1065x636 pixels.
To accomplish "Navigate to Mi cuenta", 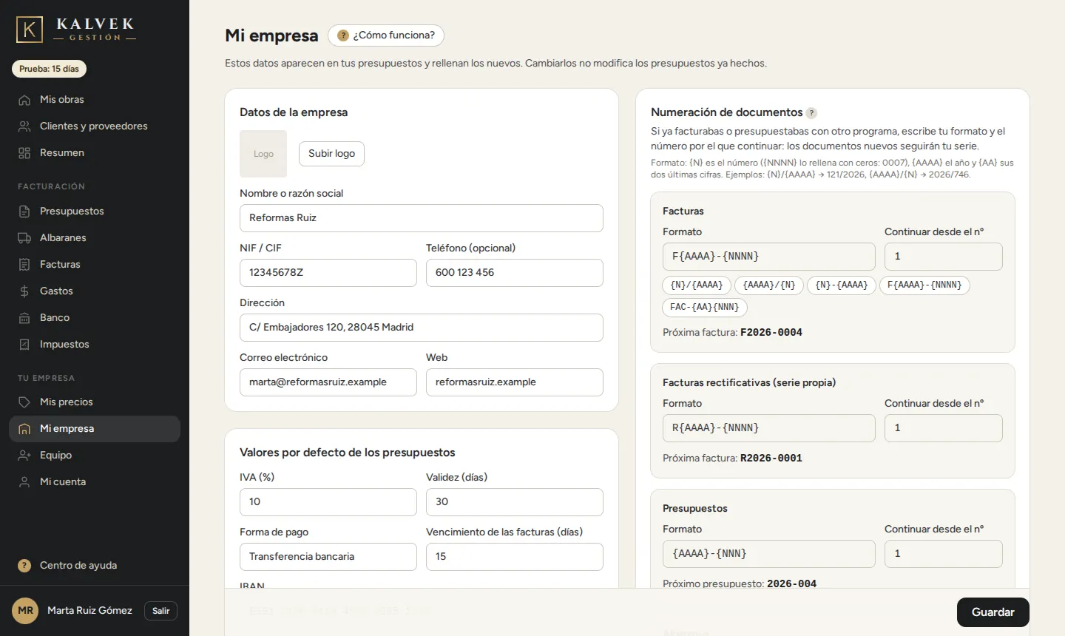I will tap(95, 482).
